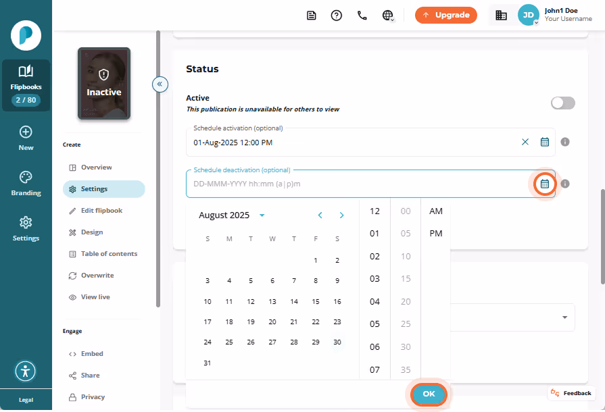This screenshot has width=605, height=412.
Task: Toggle the Active publication switch
Action: point(563,103)
